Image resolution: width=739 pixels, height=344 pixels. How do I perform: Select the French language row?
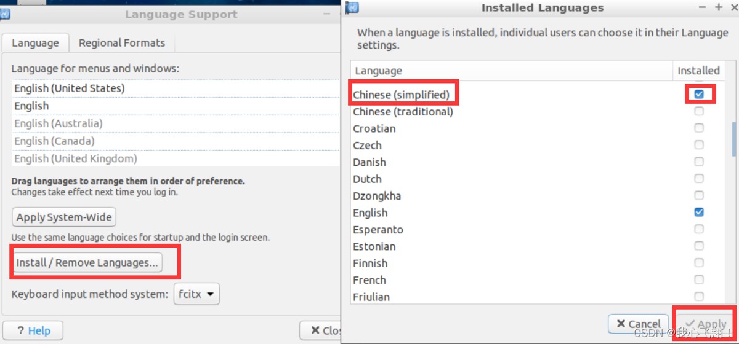tap(537, 279)
